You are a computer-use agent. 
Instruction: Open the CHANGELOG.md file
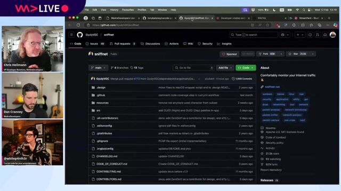click(107, 157)
